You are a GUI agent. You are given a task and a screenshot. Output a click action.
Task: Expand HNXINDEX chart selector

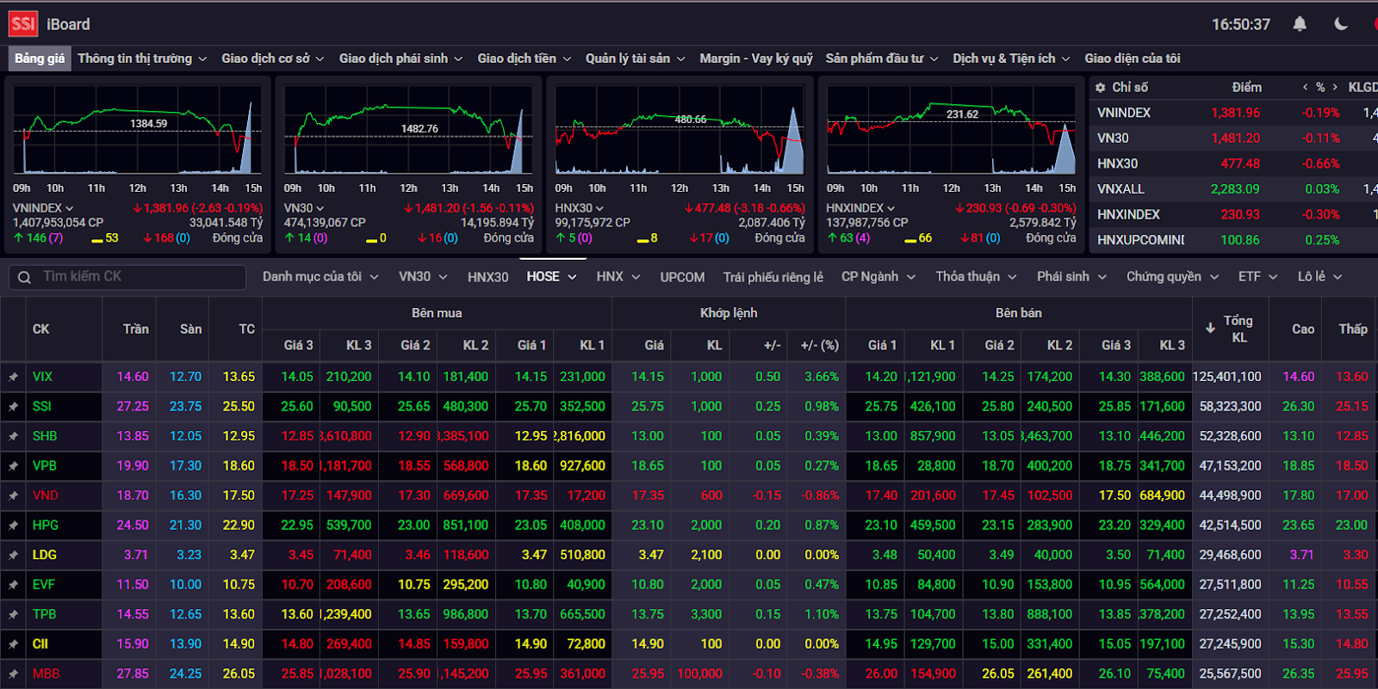tap(860, 208)
